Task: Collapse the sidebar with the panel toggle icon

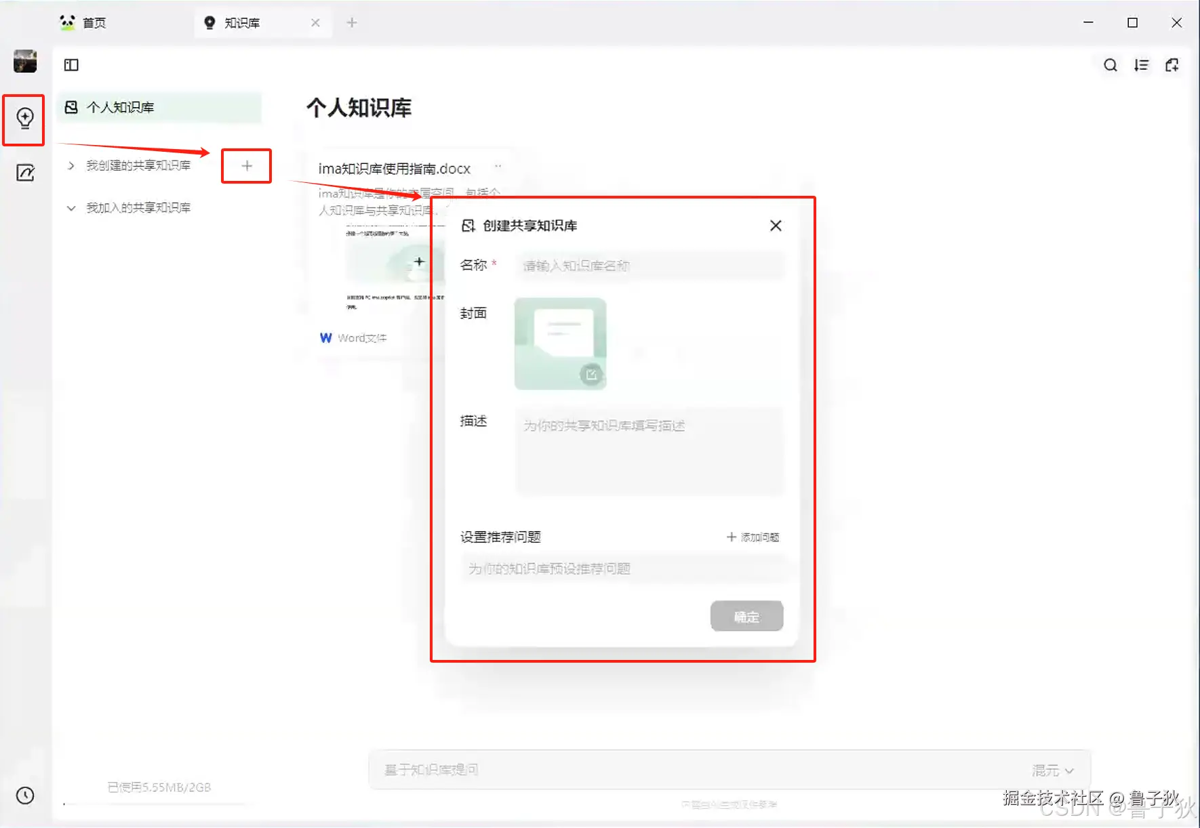Action: point(71,65)
